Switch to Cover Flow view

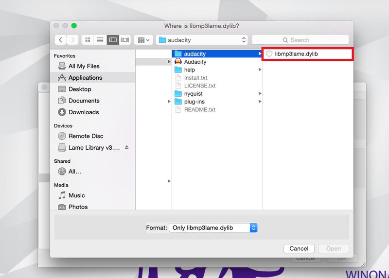pos(125,40)
